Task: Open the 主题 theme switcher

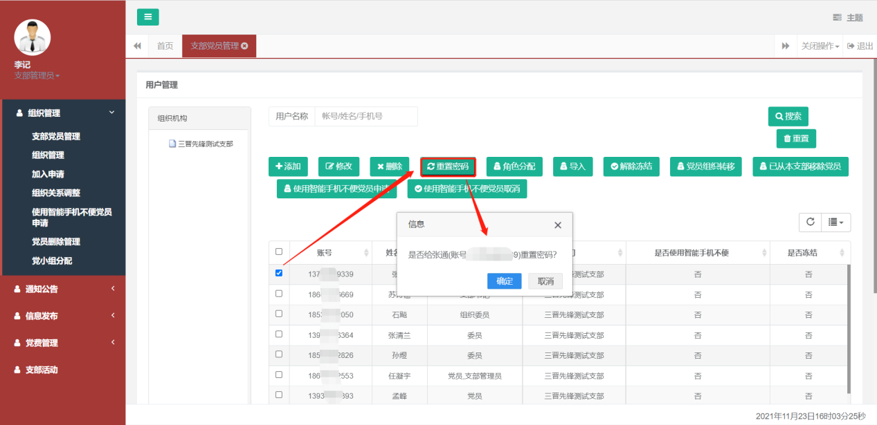Action: [848, 18]
